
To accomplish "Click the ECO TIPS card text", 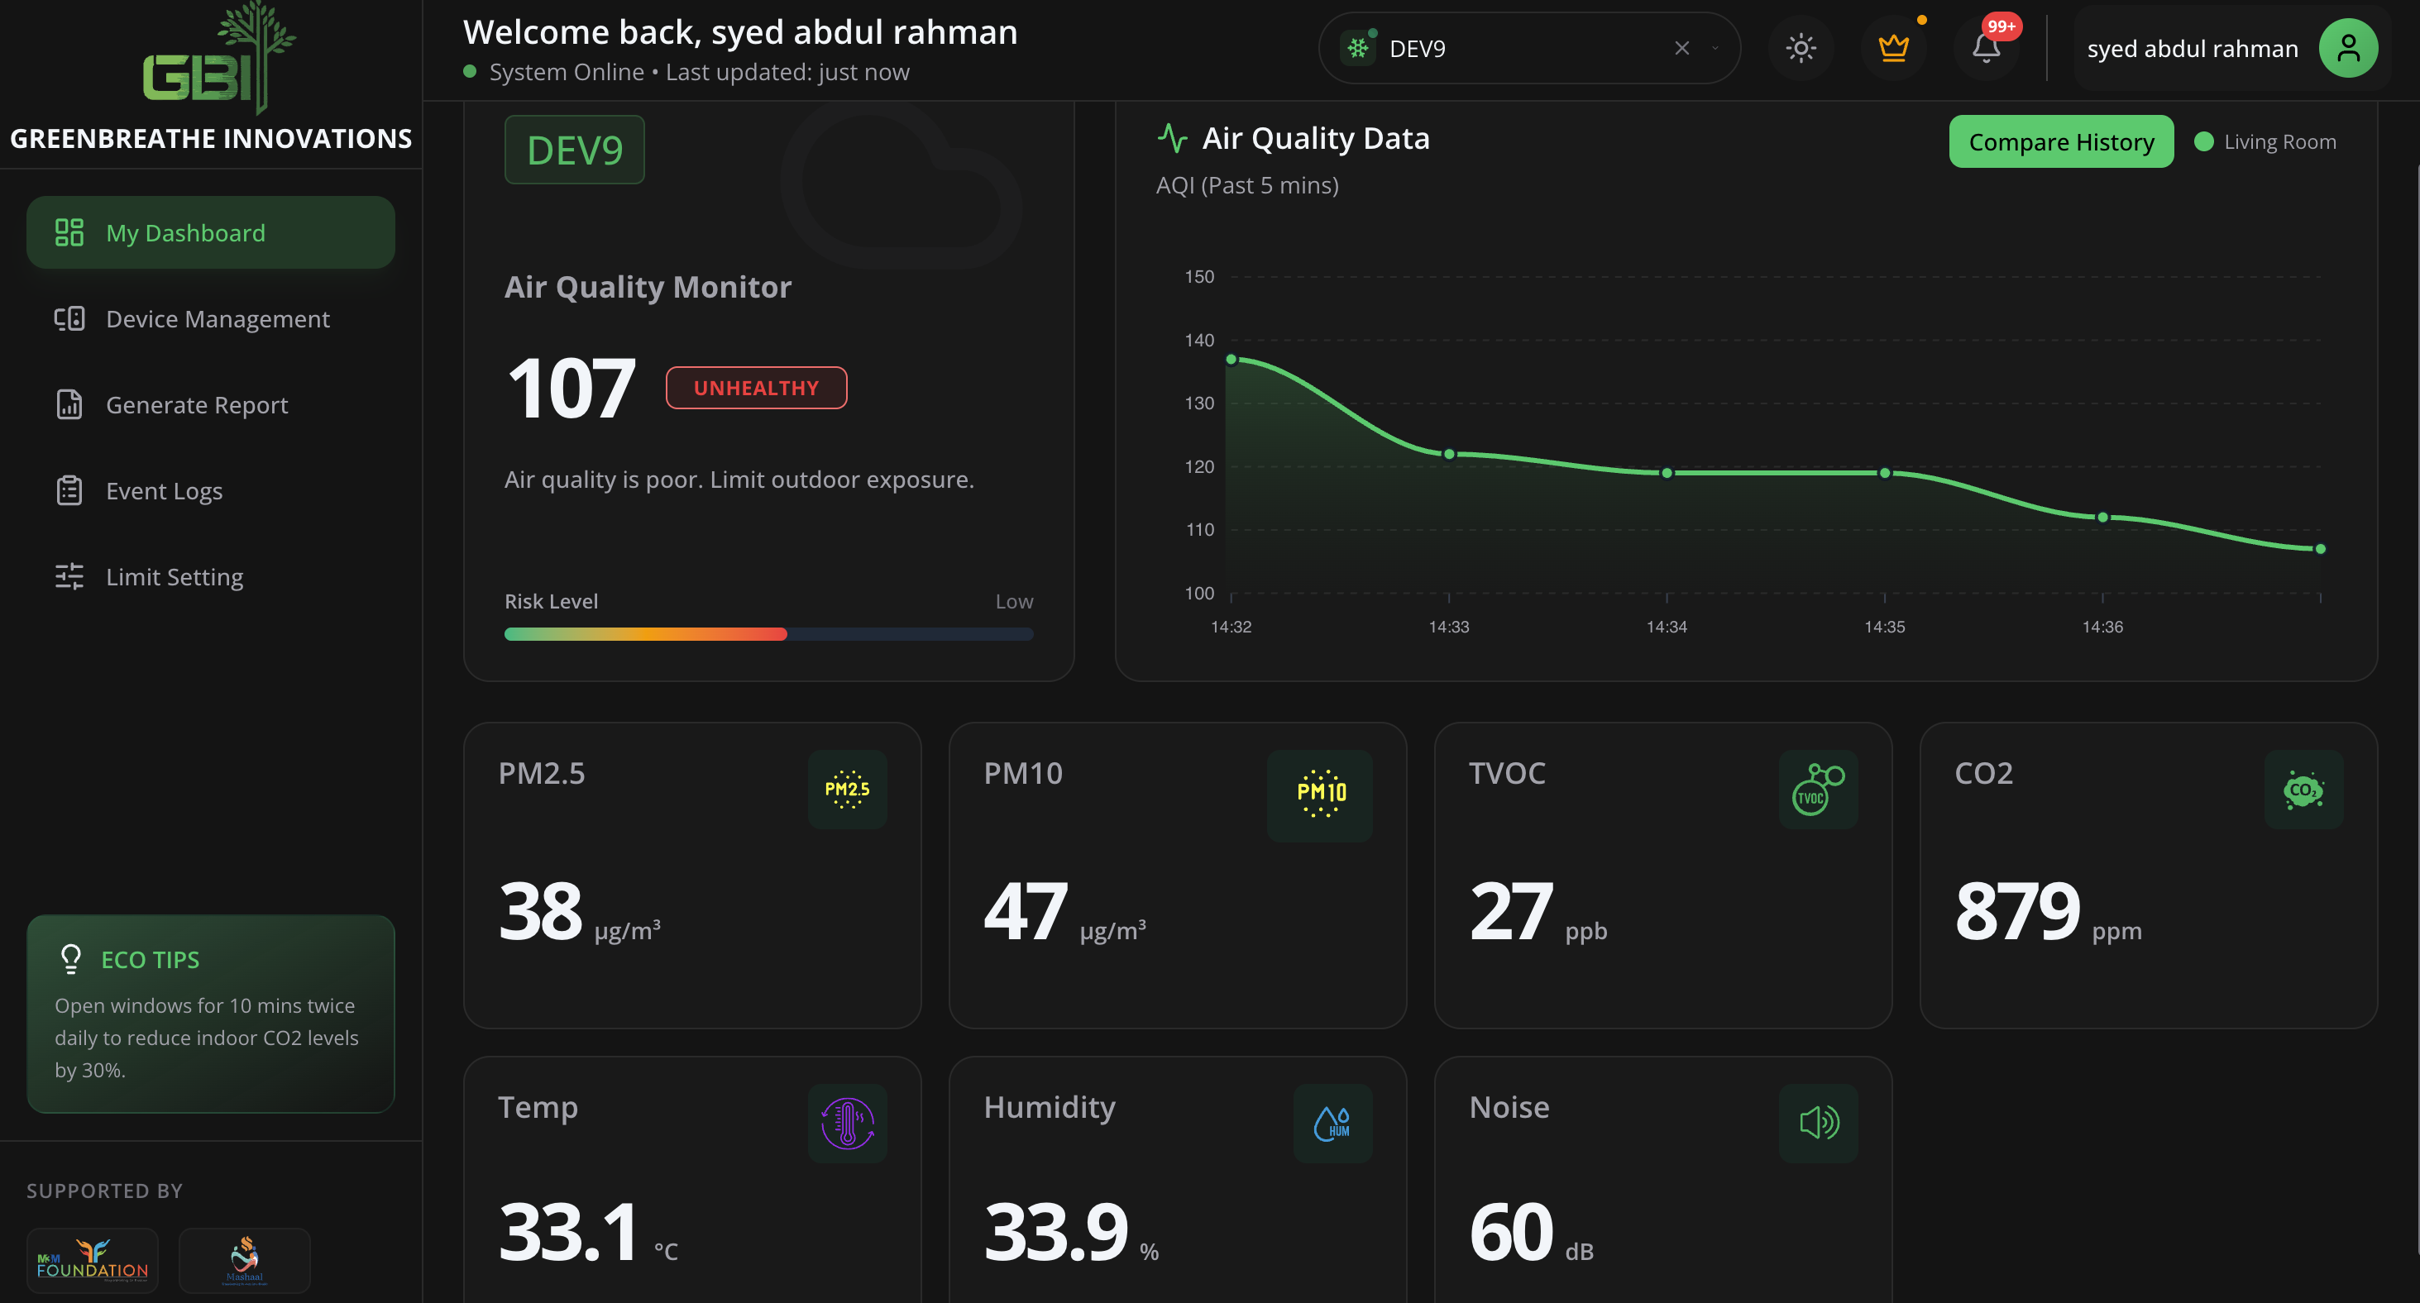I will click(207, 1037).
